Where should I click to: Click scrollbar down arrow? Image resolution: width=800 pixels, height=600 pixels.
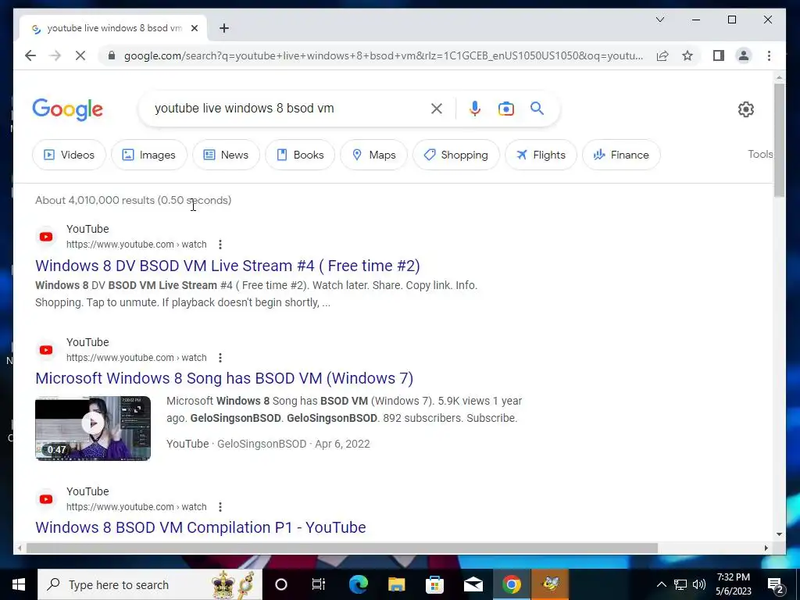779,534
